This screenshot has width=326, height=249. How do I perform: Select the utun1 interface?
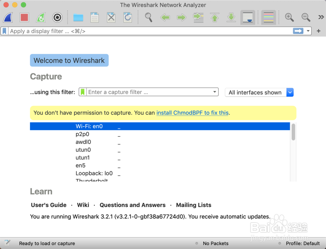[160, 158]
